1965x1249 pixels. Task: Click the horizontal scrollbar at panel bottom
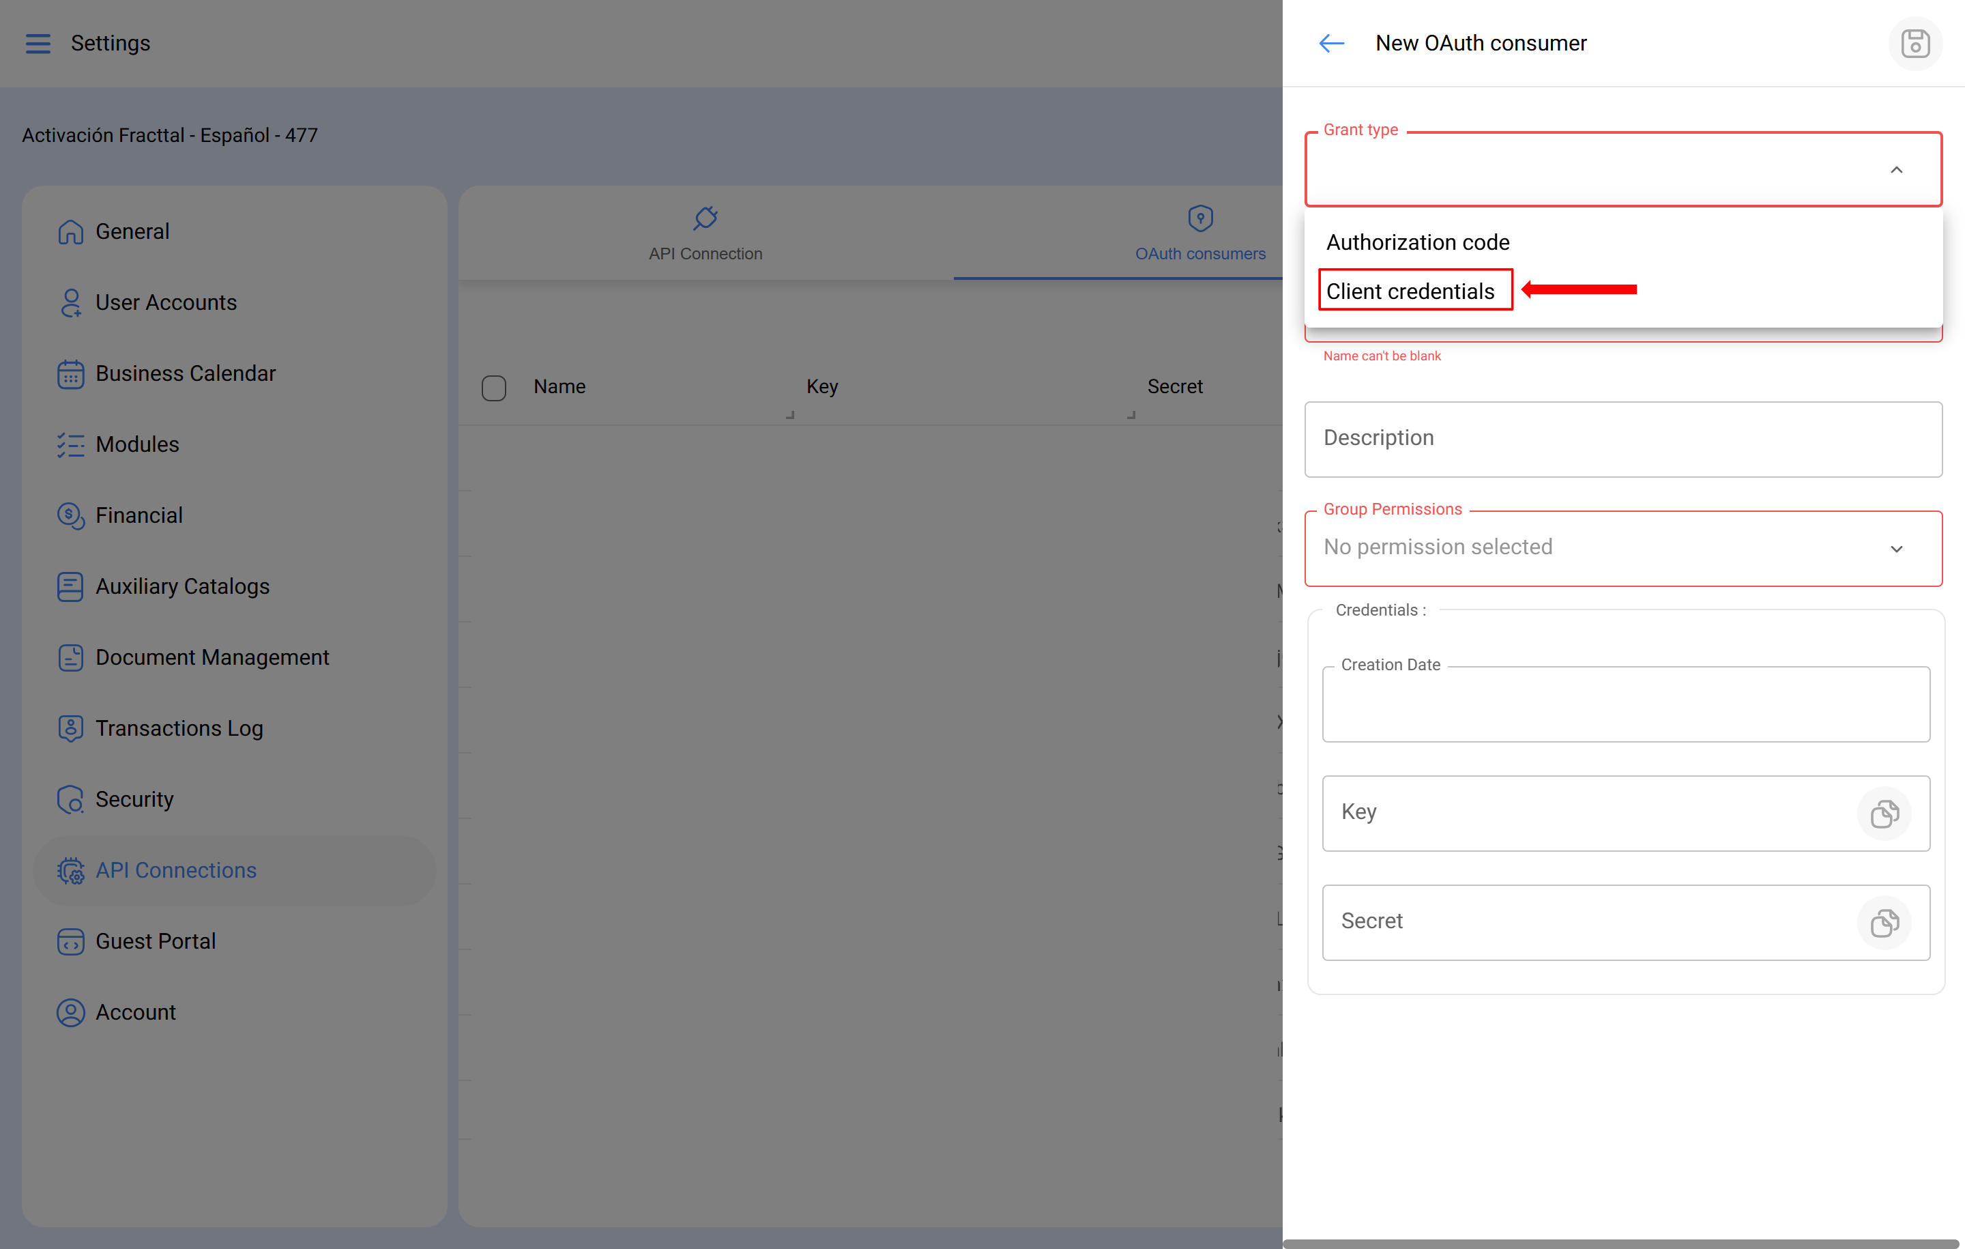point(1622,1244)
